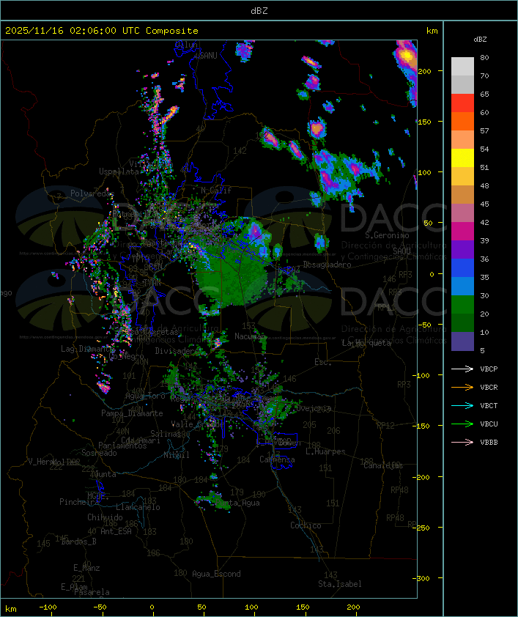Click the 2025/11/16 02:06:00 UTC Composite timestamp
Viewport: 518px width, 617px height.
coord(102,31)
